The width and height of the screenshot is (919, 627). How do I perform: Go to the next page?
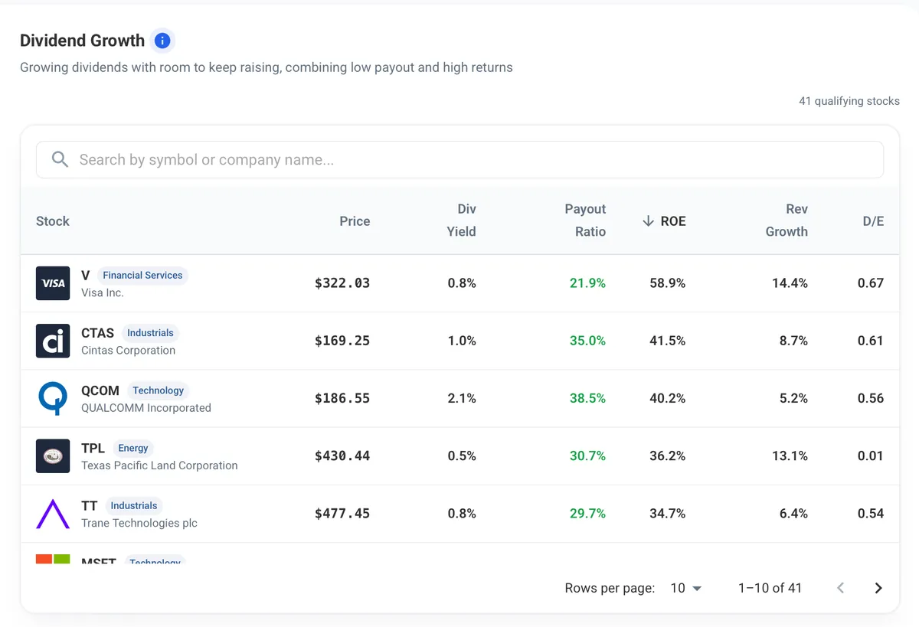click(878, 588)
